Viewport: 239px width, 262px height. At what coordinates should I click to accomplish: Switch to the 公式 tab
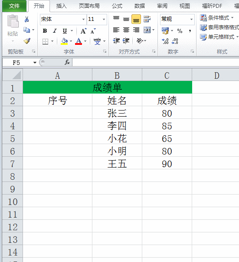[x=117, y=6]
